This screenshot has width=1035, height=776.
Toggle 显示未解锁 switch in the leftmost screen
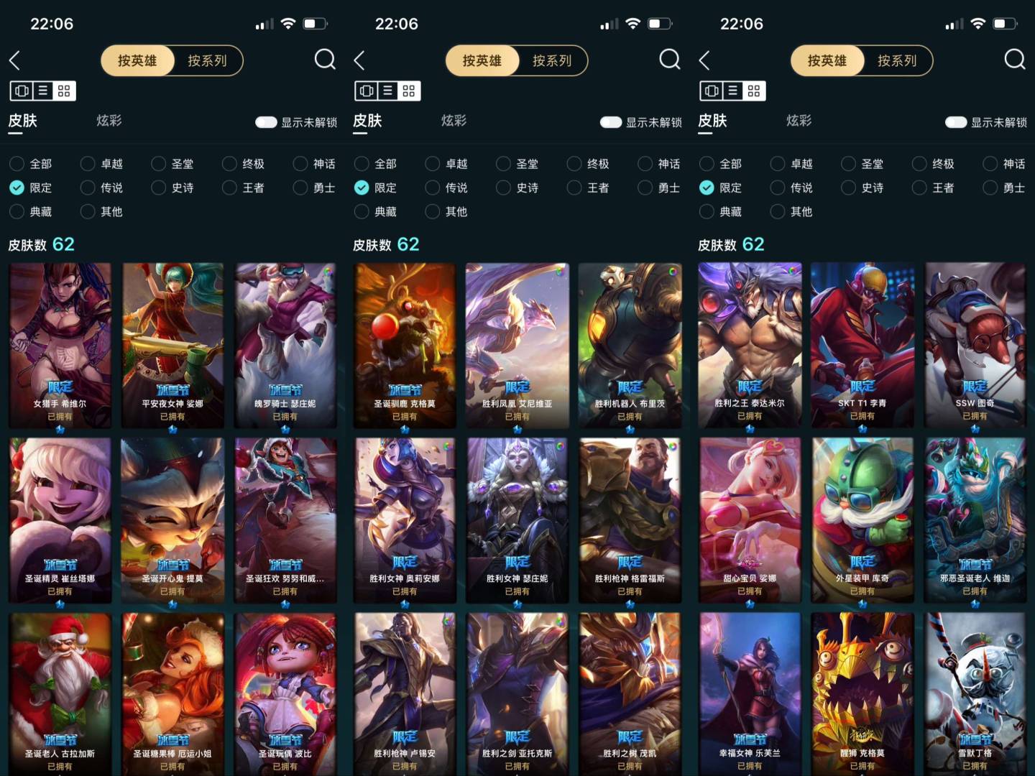pyautogui.click(x=266, y=122)
